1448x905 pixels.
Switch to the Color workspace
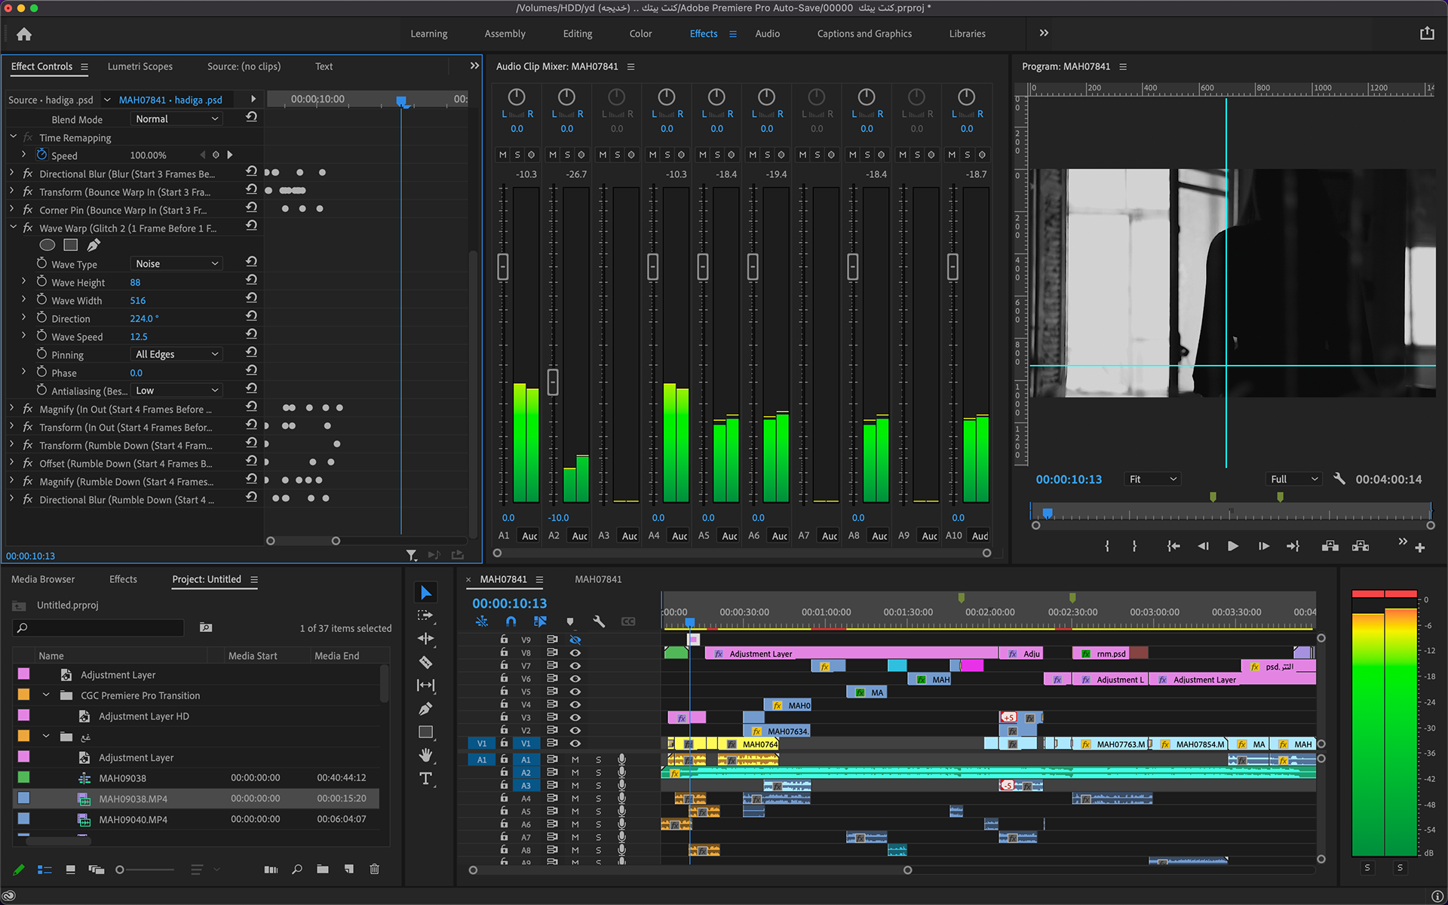[x=640, y=34]
